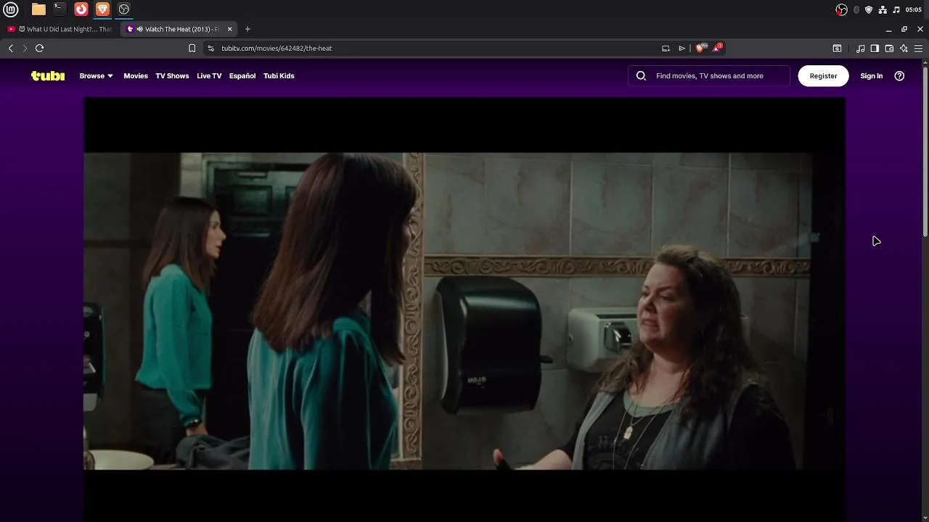
Task: Click the page vertical scrollbar thumb
Action: coord(925,151)
